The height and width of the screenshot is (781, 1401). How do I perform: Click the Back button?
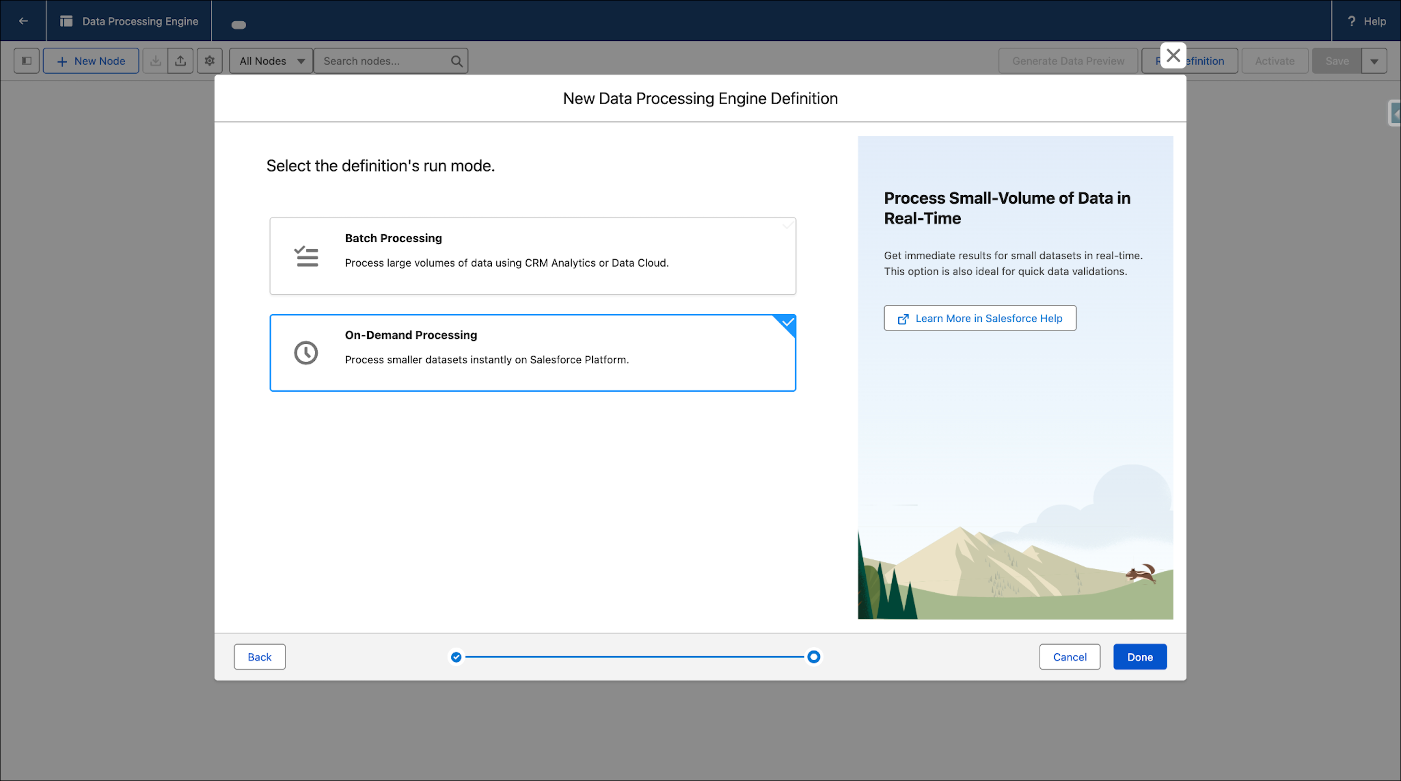259,657
